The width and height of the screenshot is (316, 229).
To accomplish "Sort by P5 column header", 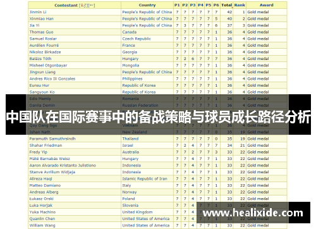I will (208, 5).
